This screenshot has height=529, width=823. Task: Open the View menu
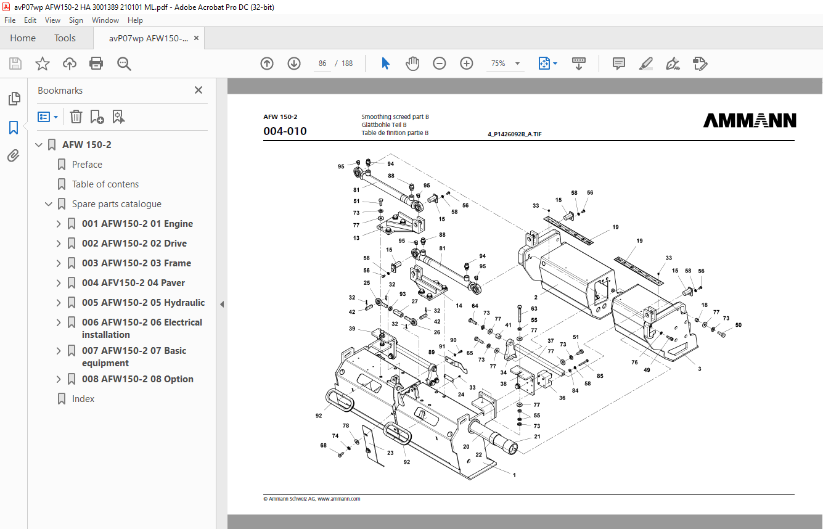(x=52, y=20)
